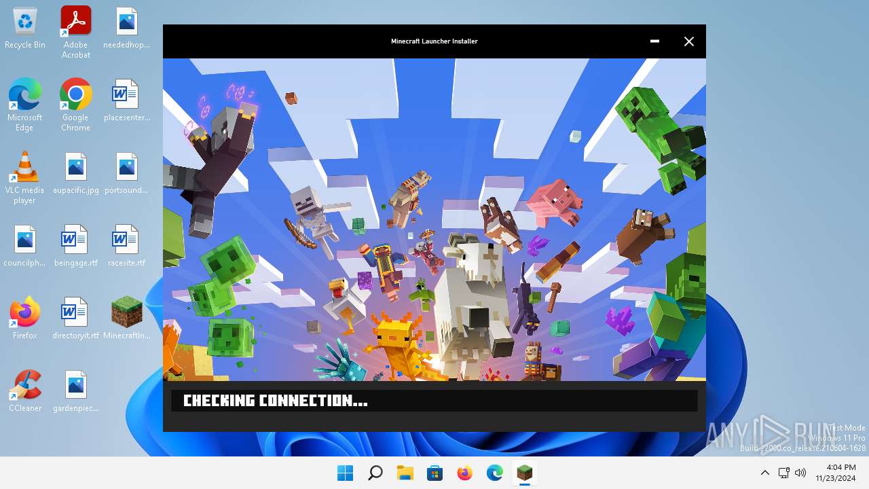This screenshot has width=869, height=489.
Task: Minimize the Minecraft Launcher Installer window
Action: click(654, 41)
